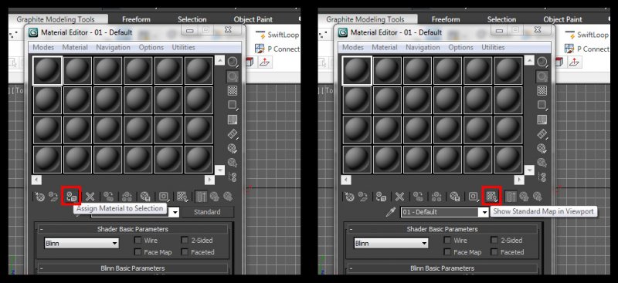Image resolution: width=618 pixels, height=283 pixels.
Task: Click Reset Map X icon in right screenshot
Action: pos(399,197)
